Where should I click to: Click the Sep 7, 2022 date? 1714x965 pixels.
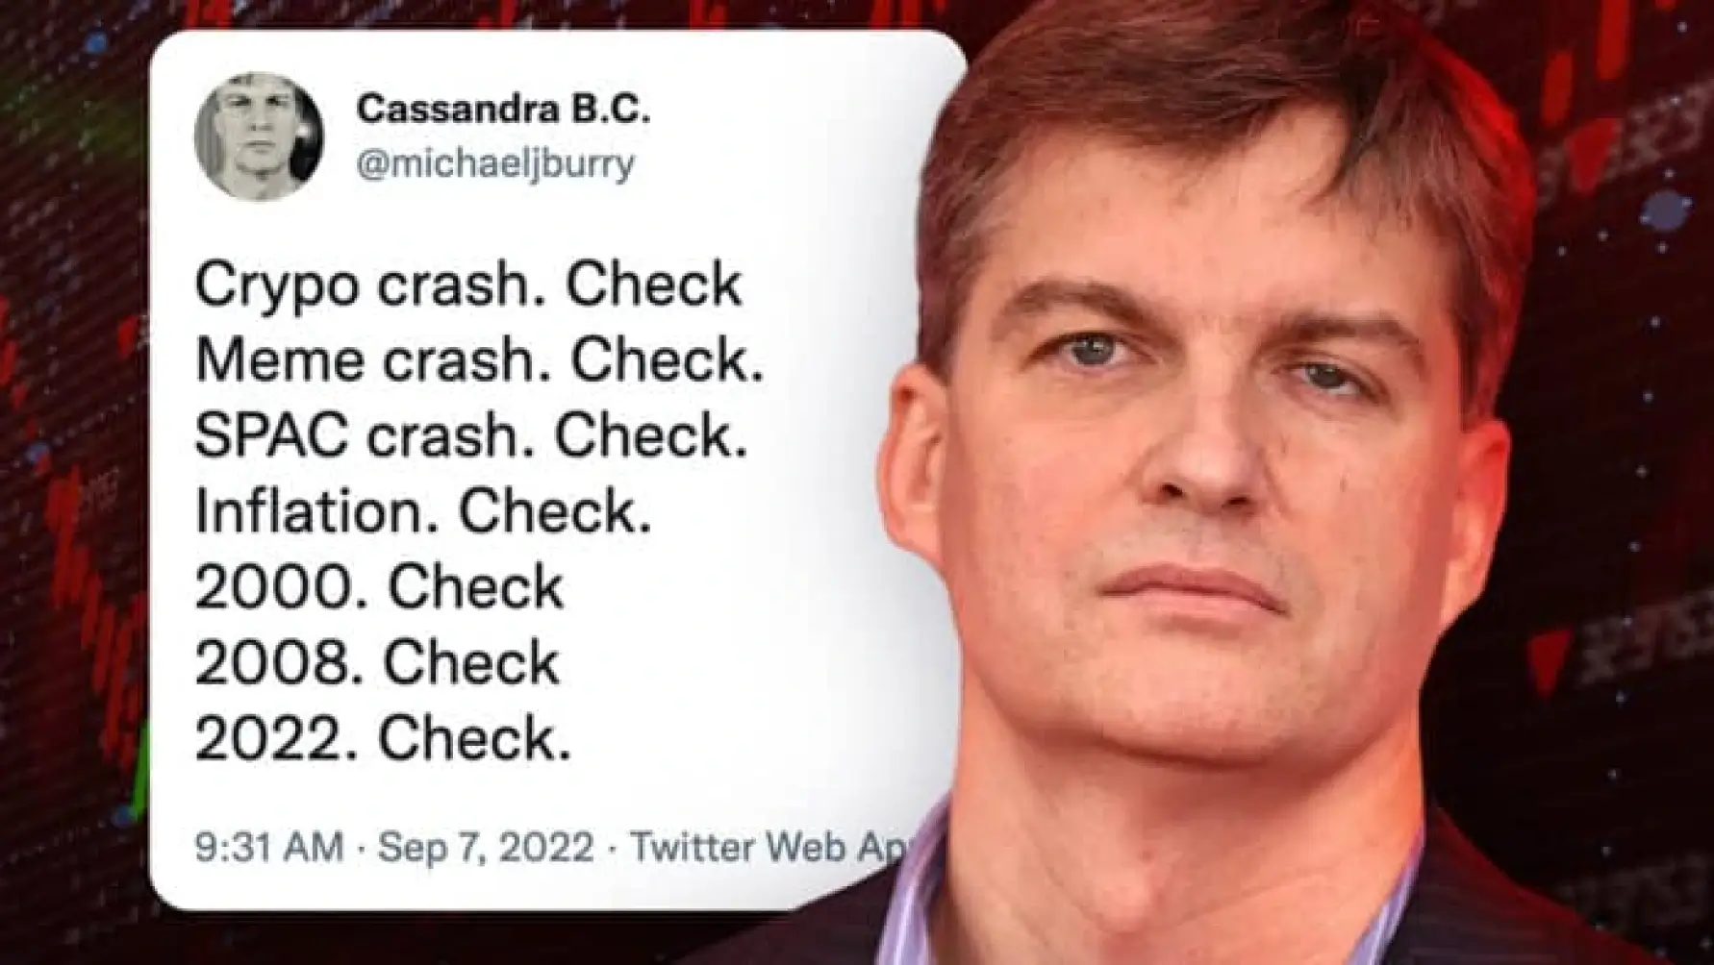tap(486, 848)
